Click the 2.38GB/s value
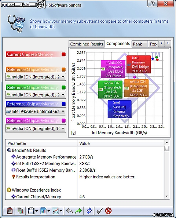The height and width of the screenshot is (218, 176). (x=87, y=170)
